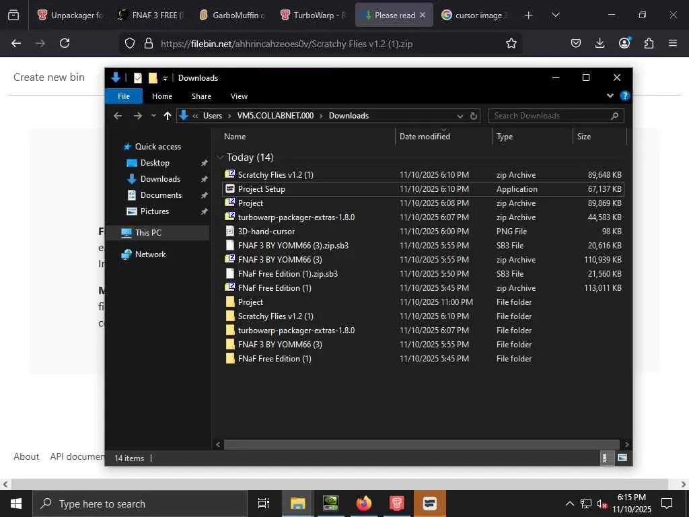Viewport: 689px width, 517px height.
Task: Select the 3D-hand-cursor PNG file icon
Action: 230,232
